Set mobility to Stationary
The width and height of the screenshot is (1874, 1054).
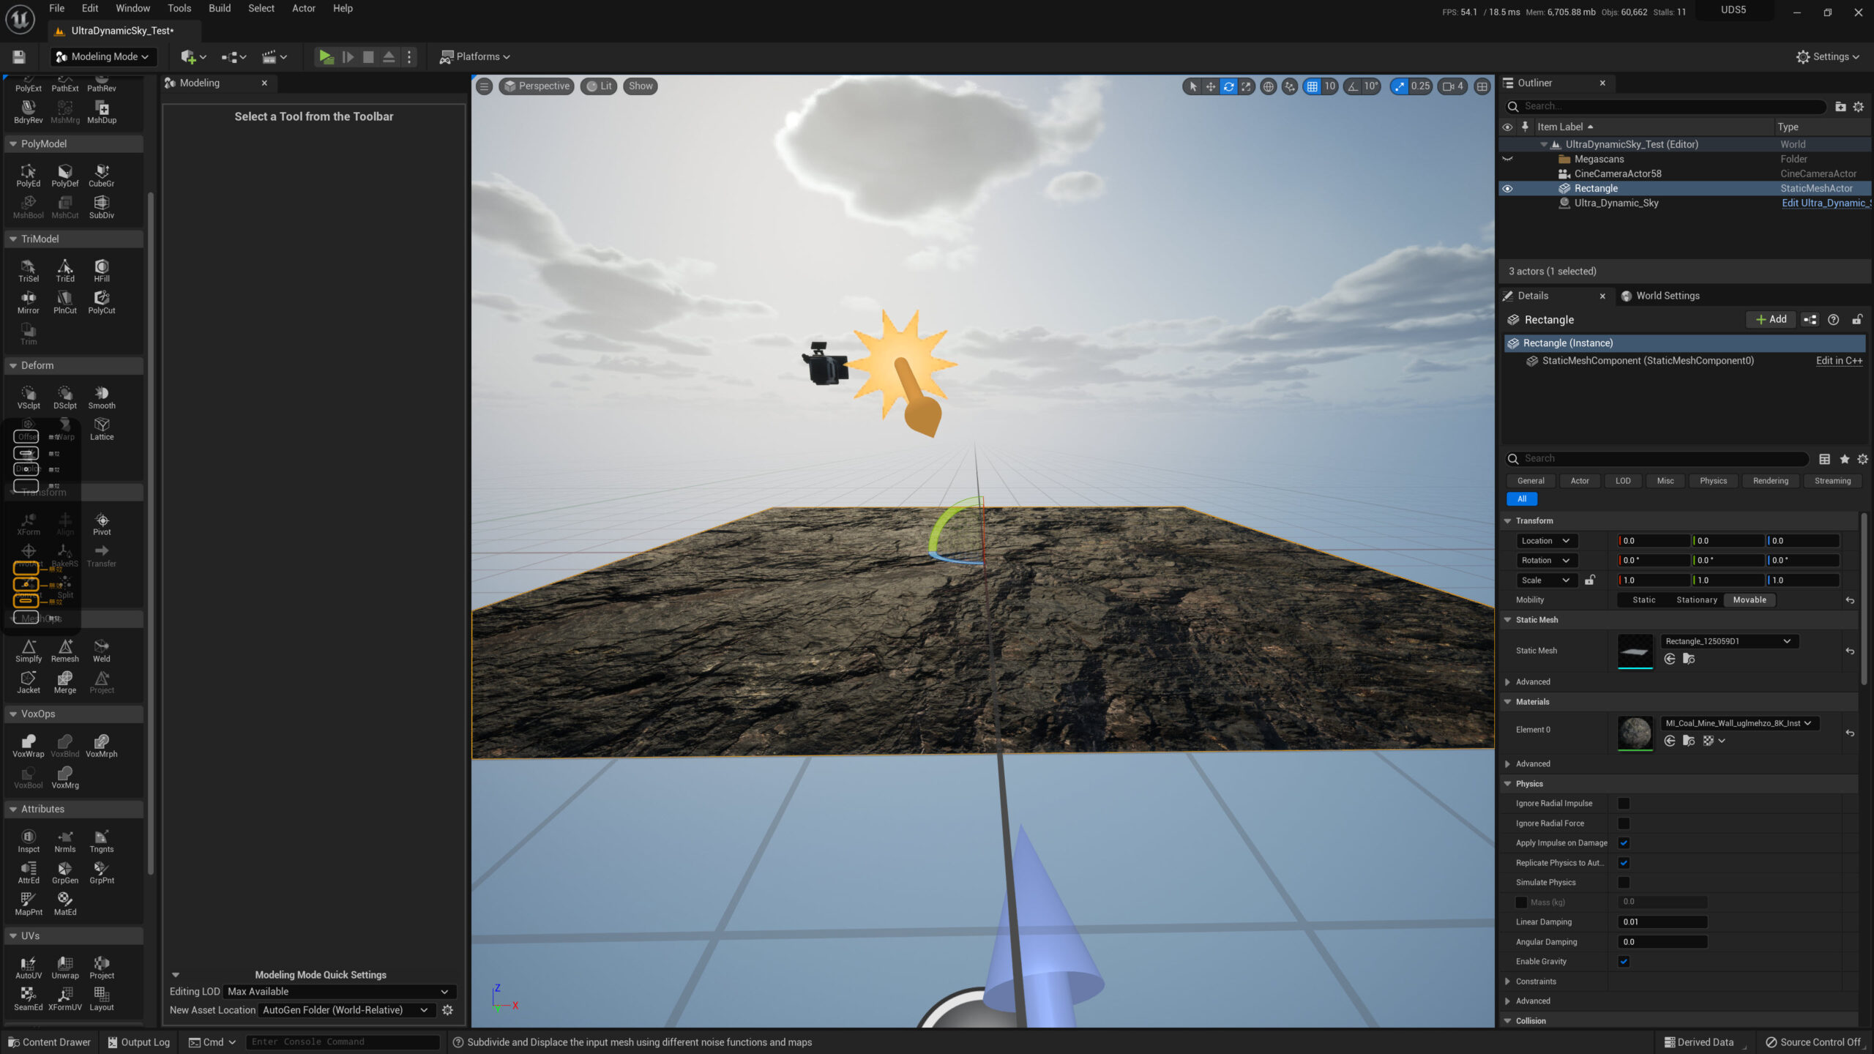coord(1696,600)
